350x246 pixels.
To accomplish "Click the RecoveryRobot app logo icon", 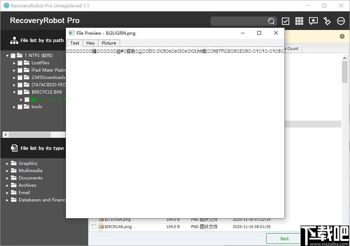I will pos(6,5).
